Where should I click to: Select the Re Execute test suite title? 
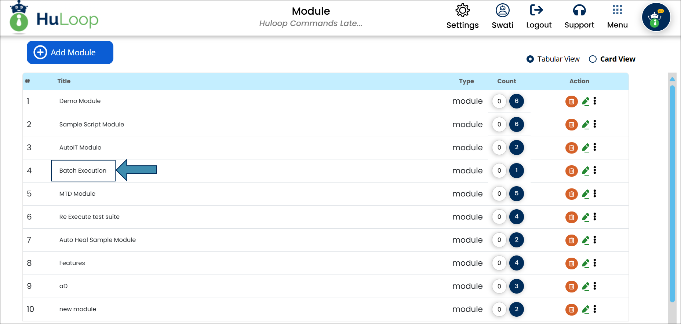[90, 217]
